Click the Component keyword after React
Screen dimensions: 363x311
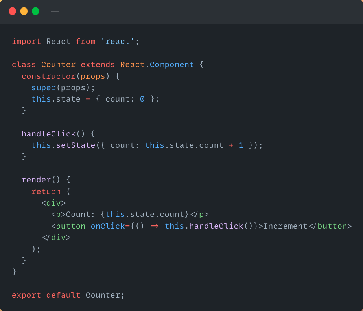172,65
